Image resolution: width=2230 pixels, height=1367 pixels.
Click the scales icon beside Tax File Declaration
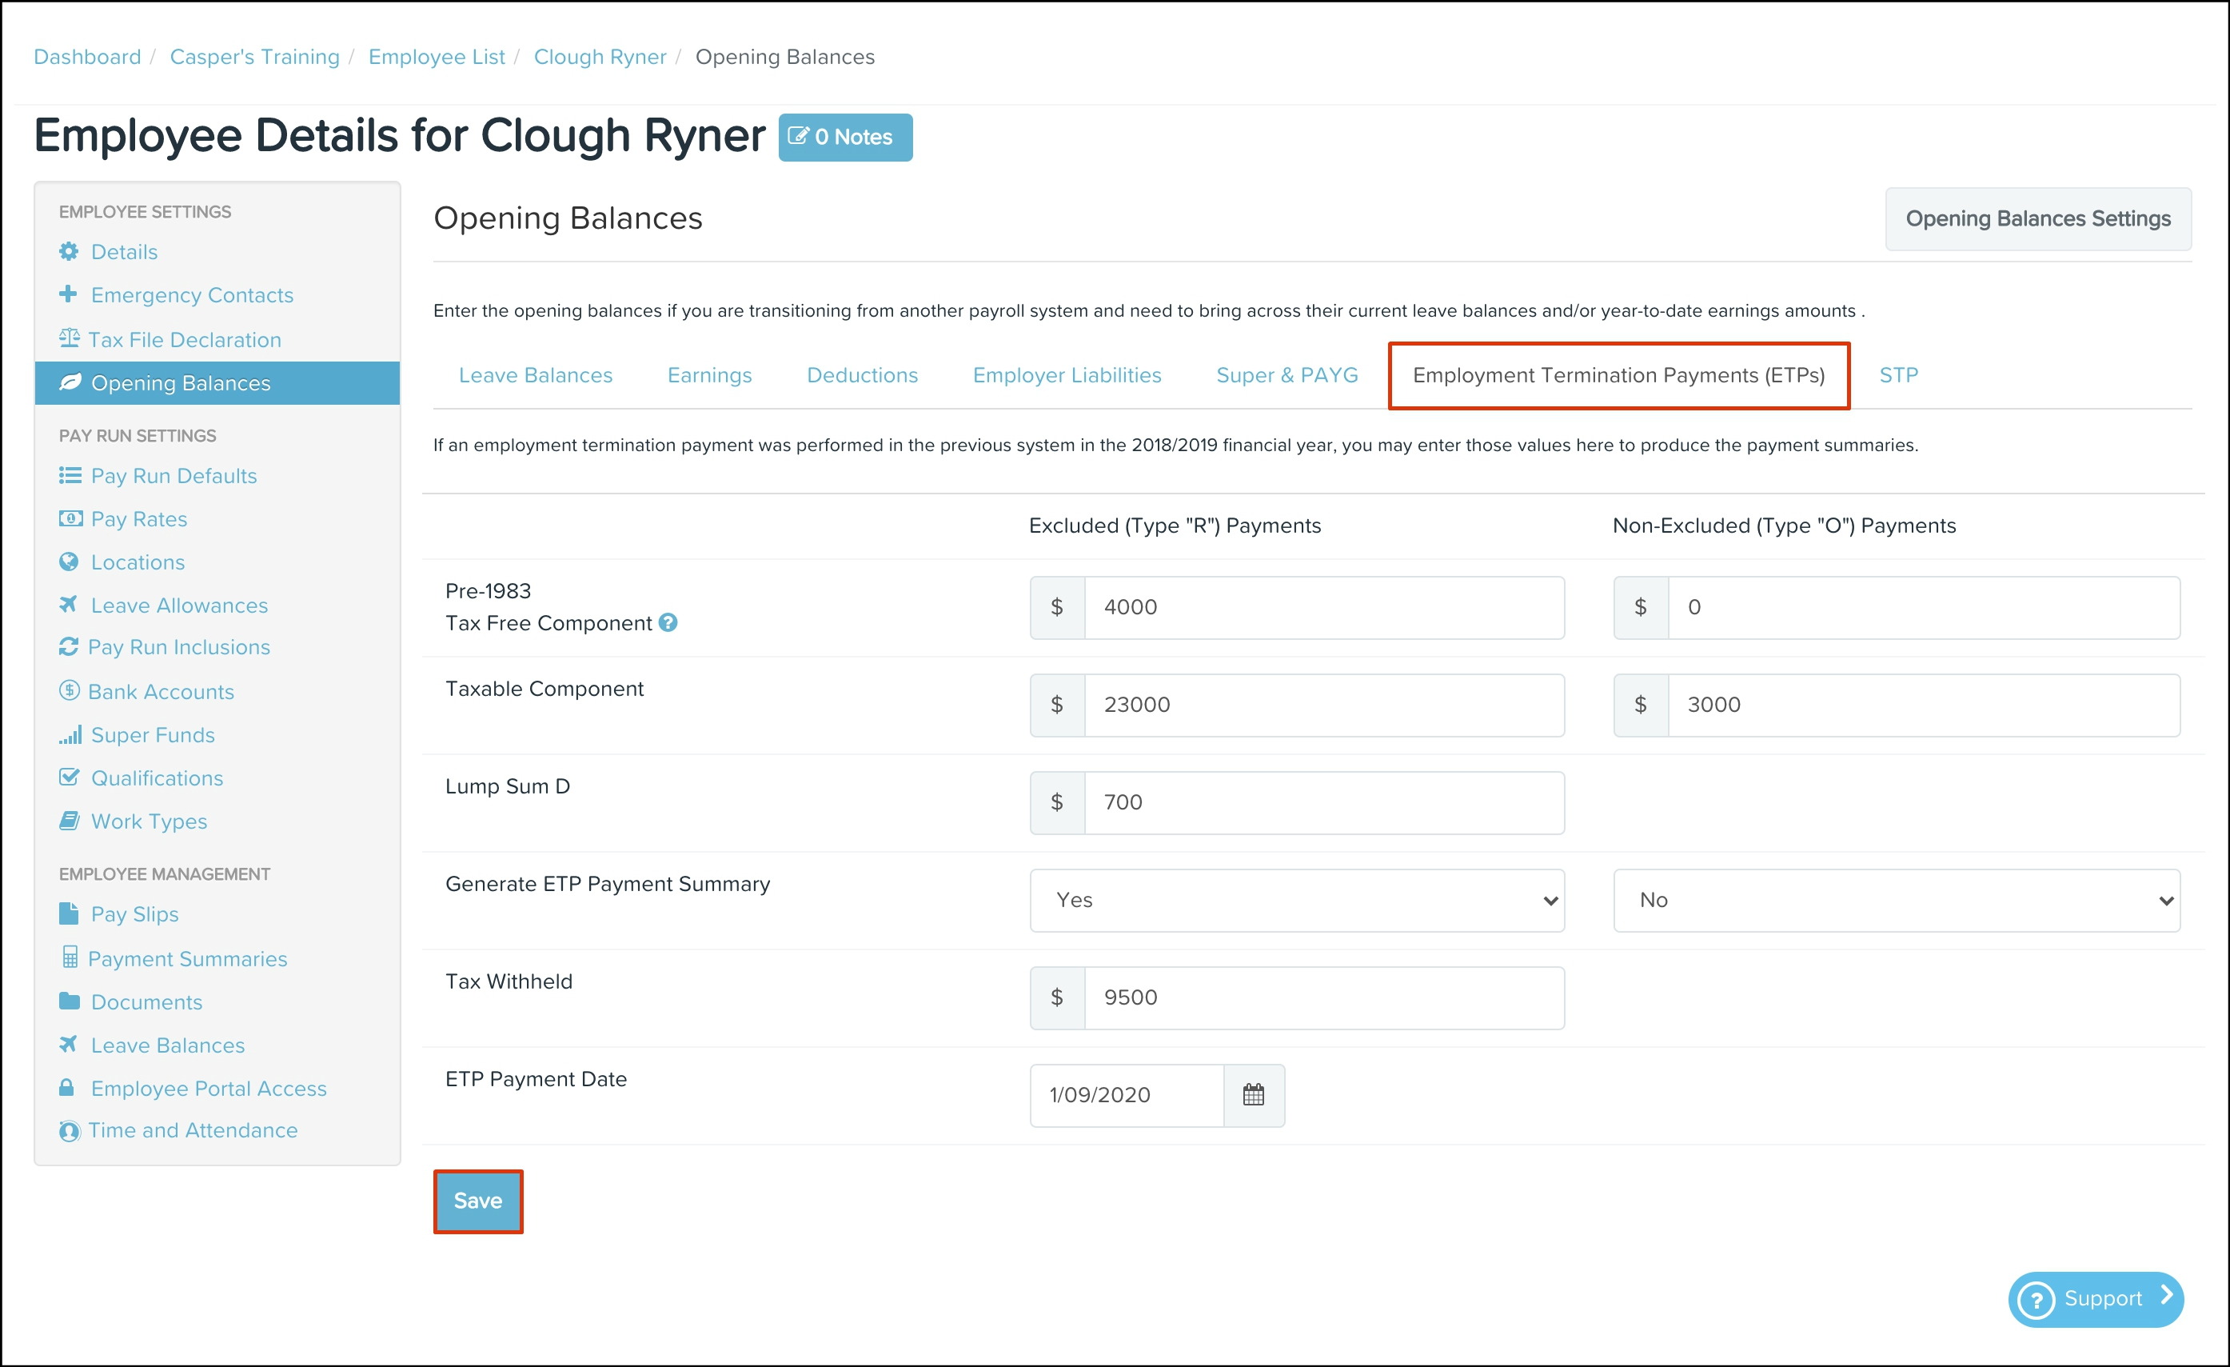(x=69, y=338)
